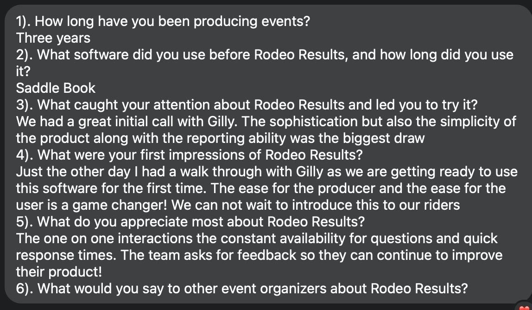The width and height of the screenshot is (532, 310).
Task: Click the line starting "this software for the first time"
Action: click(261, 188)
